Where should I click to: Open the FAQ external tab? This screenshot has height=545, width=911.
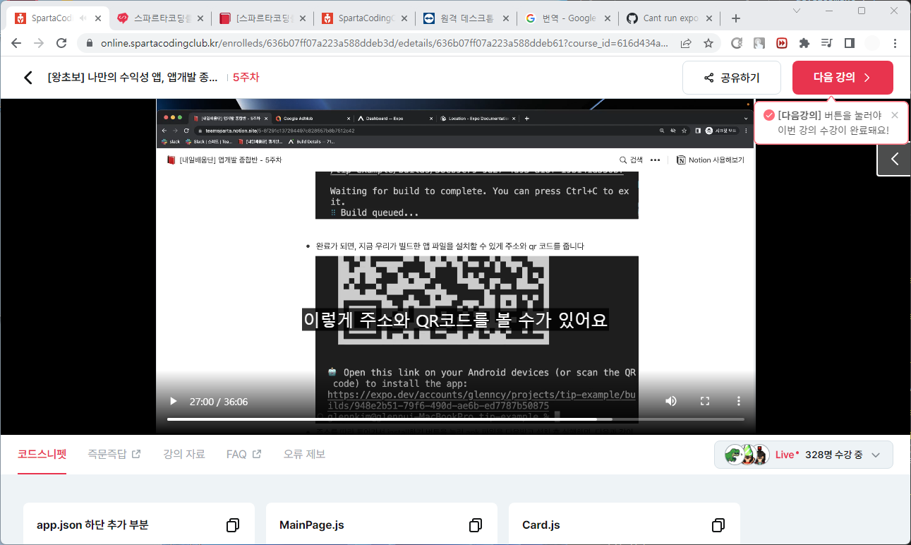(243, 454)
